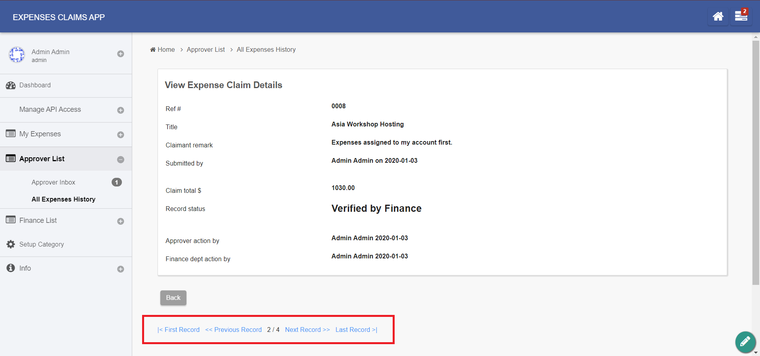
Task: Click the Admin Admin avatar image
Action: coord(17,55)
